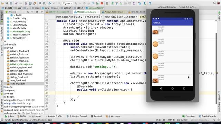
Task: Expand the values folder in project tree
Action: 10,93
